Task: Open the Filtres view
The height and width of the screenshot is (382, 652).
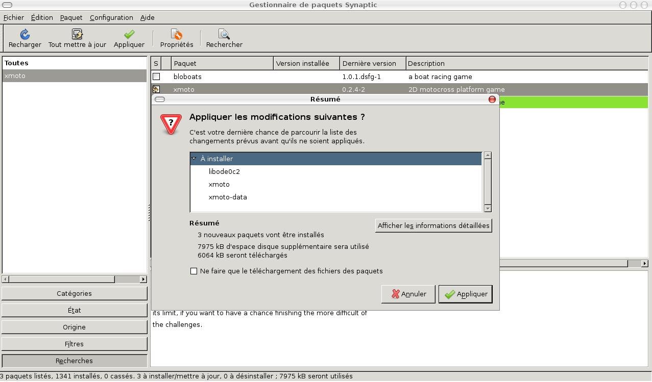Action: (75, 344)
